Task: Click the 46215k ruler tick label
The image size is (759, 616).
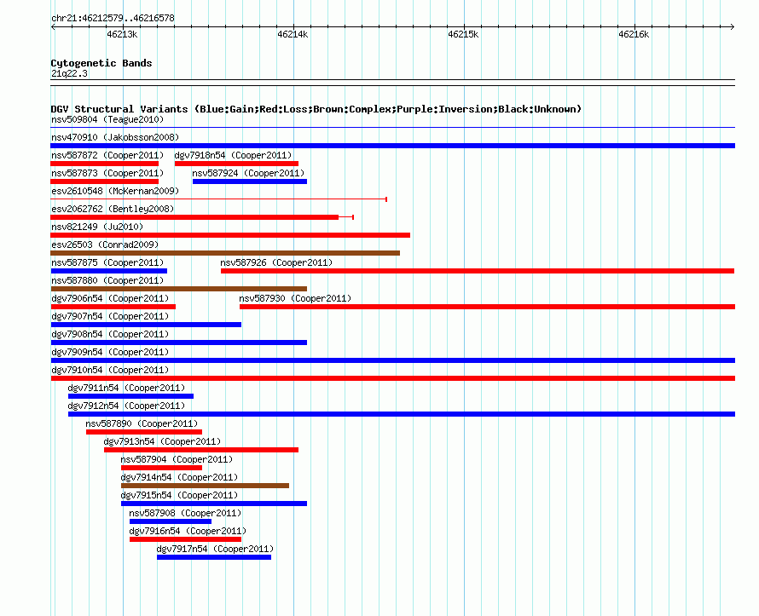Action: pos(463,34)
